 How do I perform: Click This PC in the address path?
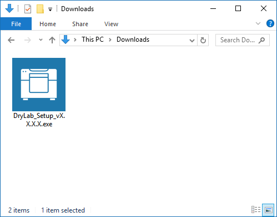coord(93,40)
